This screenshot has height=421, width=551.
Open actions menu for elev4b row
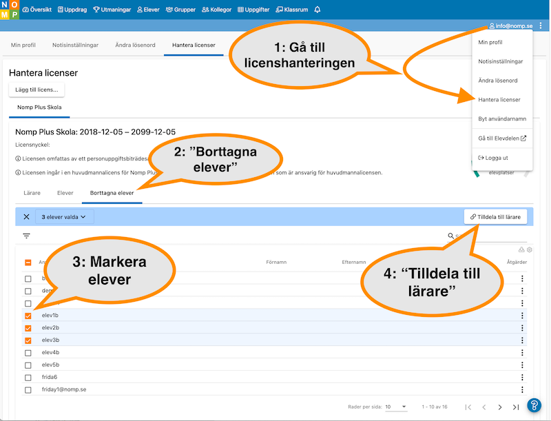click(522, 353)
